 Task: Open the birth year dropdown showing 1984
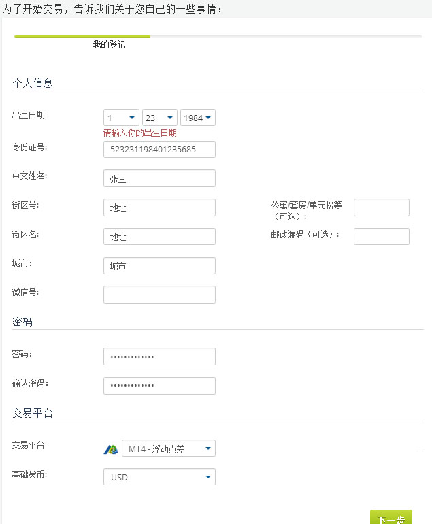coord(198,118)
